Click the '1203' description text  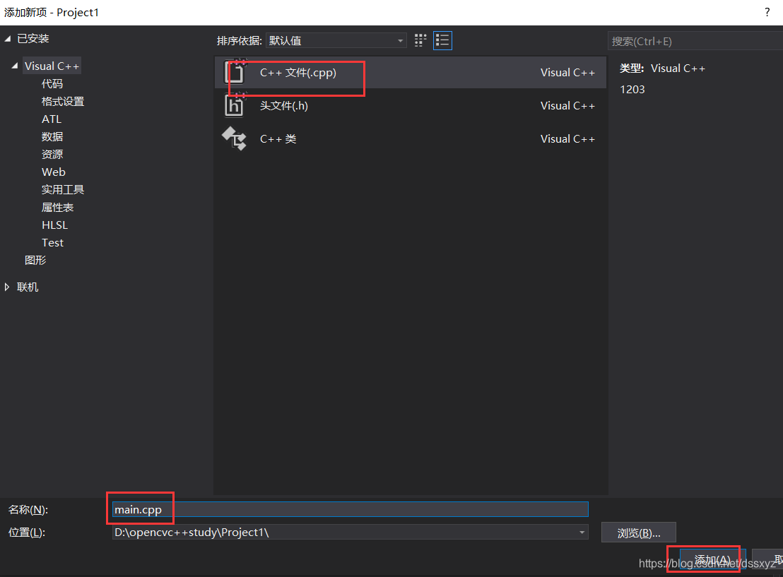(x=632, y=90)
